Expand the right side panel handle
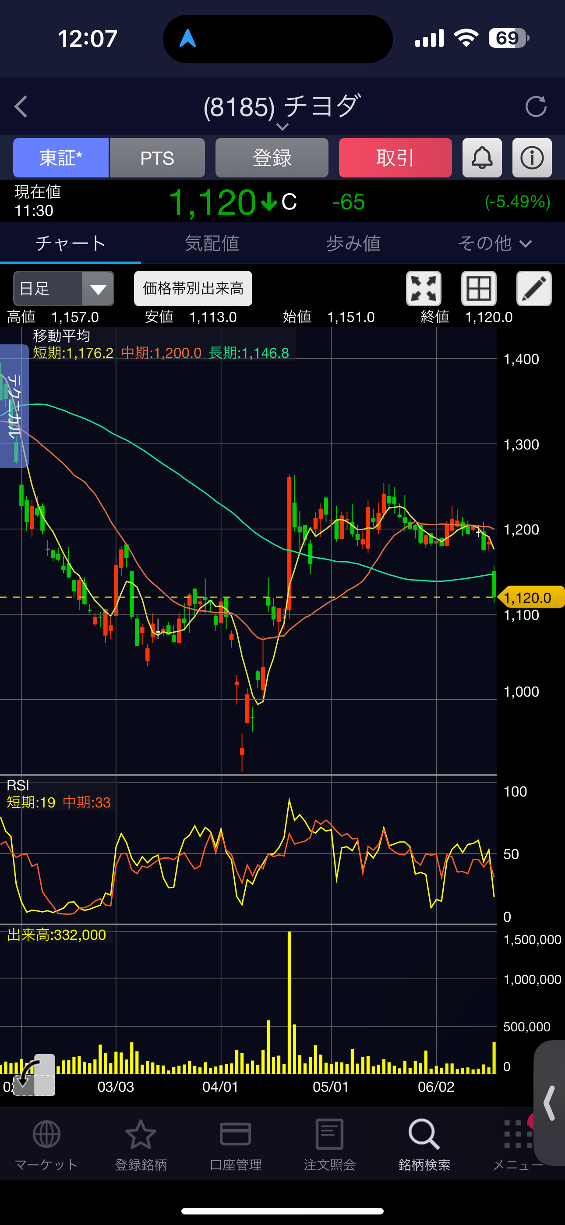The image size is (565, 1225). point(550,1103)
